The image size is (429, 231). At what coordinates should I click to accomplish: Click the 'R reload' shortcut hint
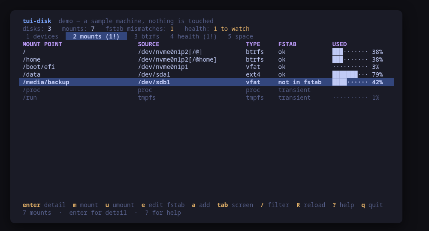(x=311, y=205)
